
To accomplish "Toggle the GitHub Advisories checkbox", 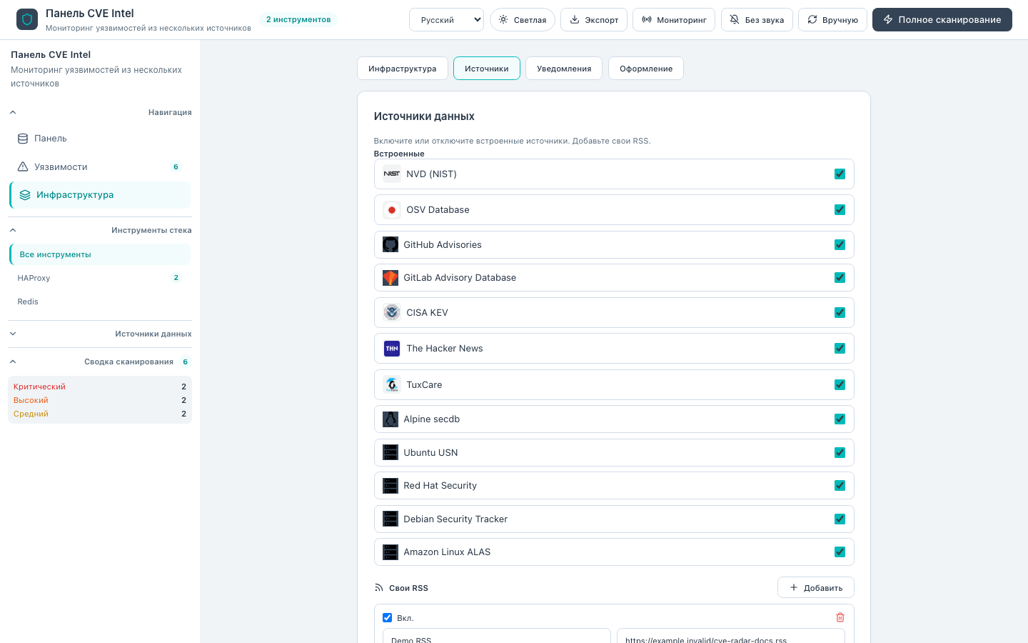I will coord(840,245).
